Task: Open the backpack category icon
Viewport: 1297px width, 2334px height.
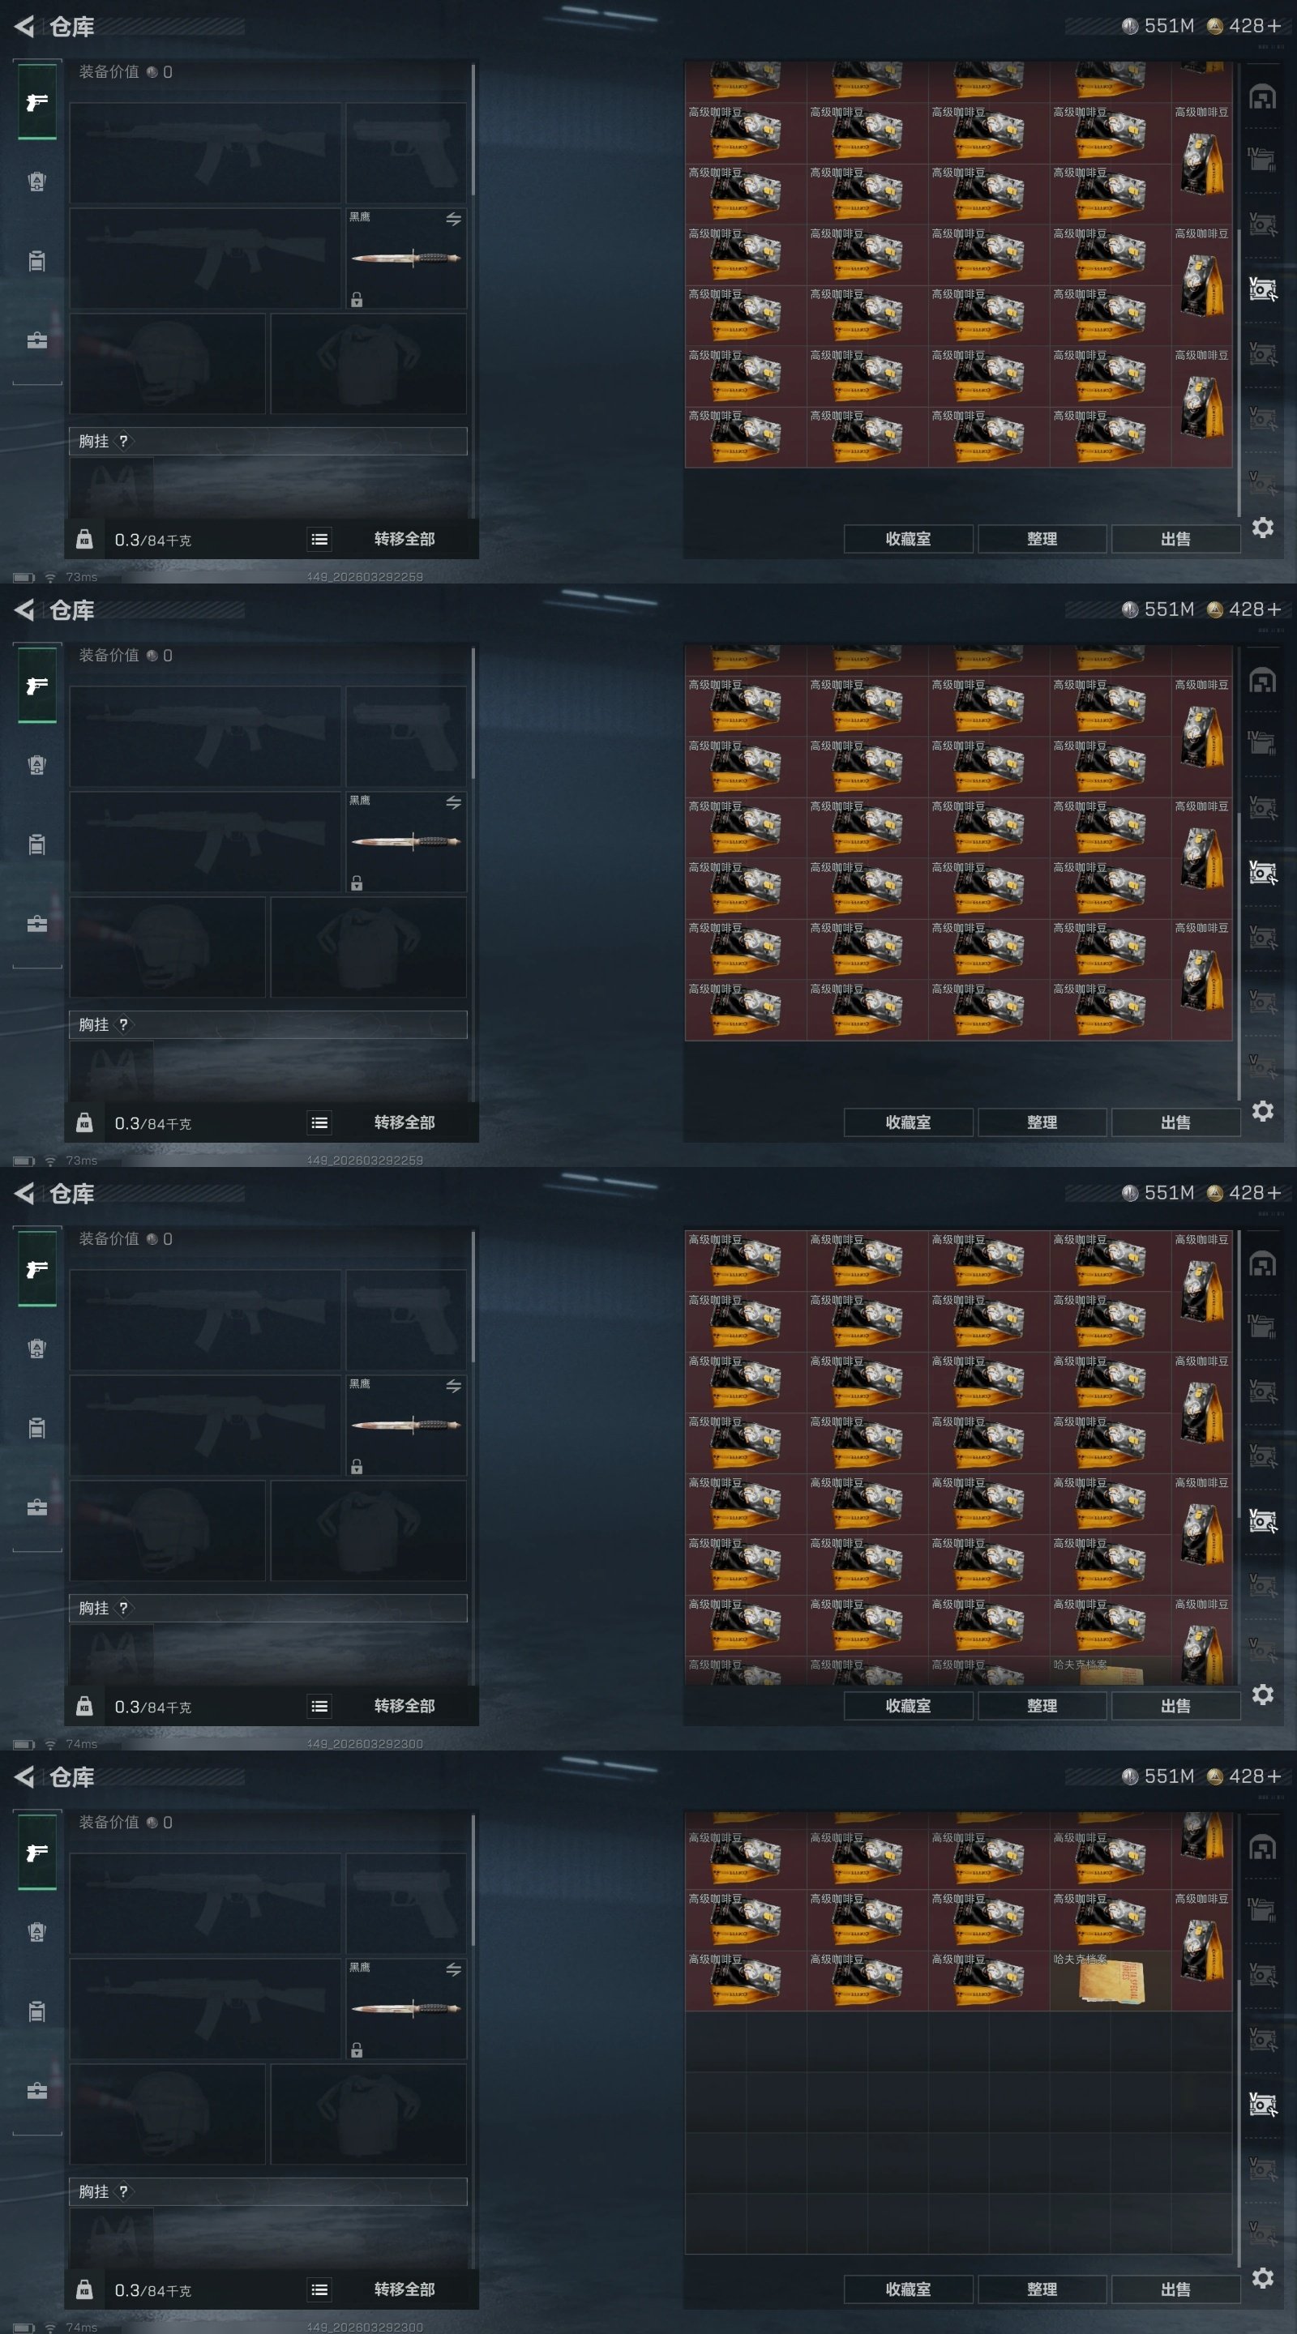Action: point(37,182)
